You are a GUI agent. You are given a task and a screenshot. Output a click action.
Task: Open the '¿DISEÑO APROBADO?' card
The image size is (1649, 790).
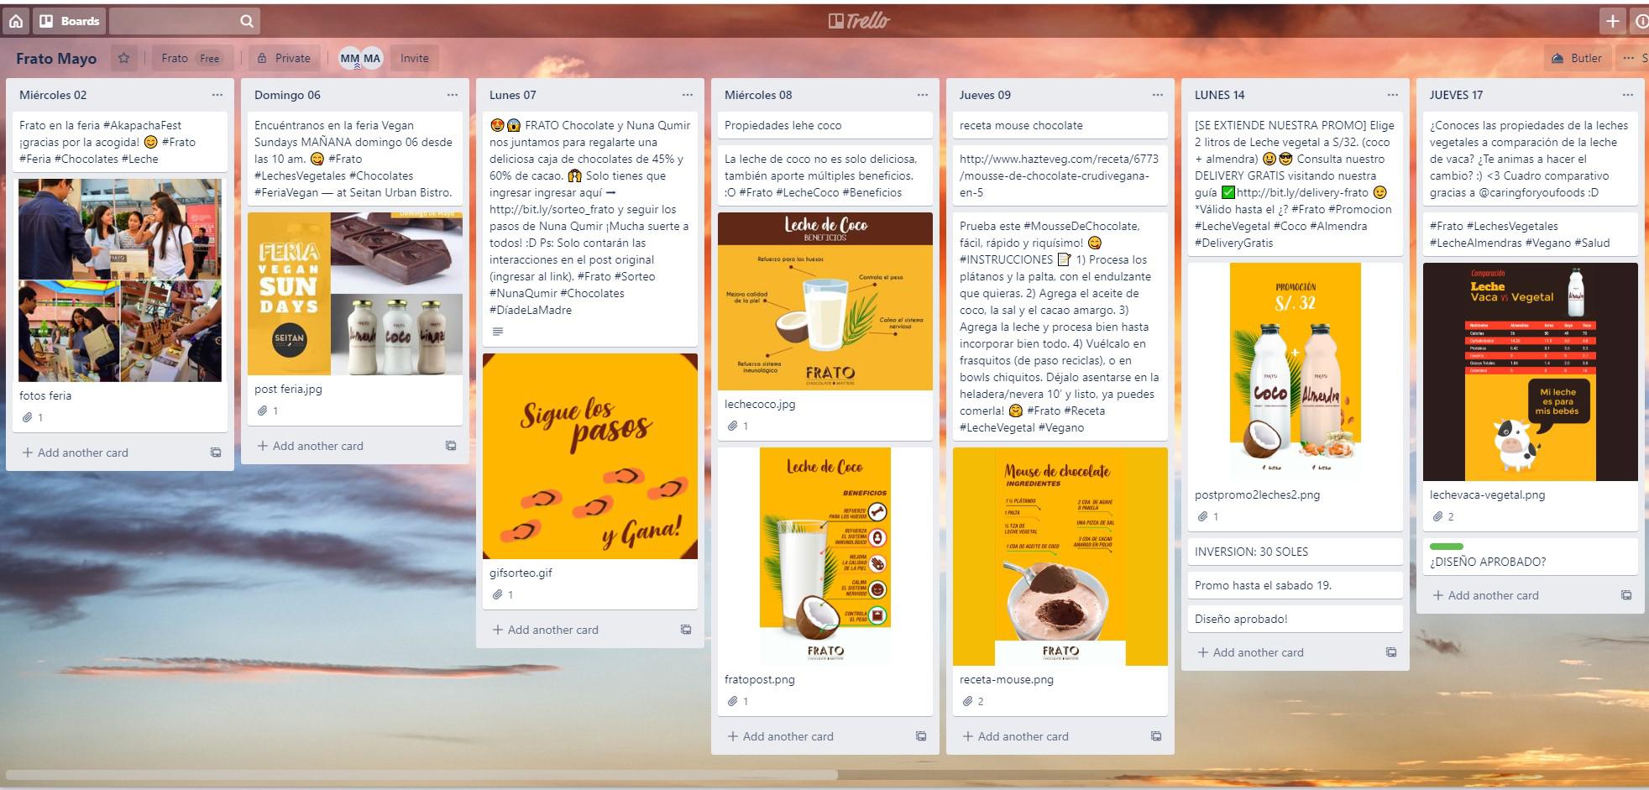pos(1531,557)
